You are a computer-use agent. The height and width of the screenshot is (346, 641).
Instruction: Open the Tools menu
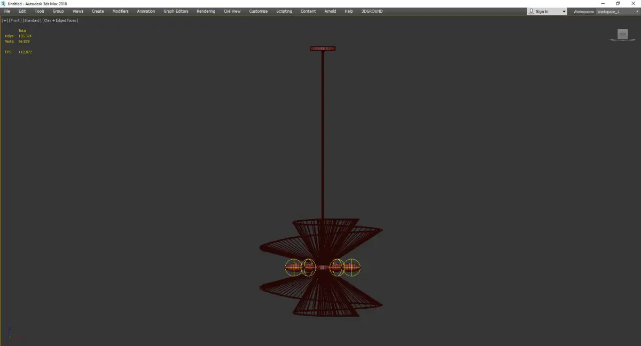pyautogui.click(x=40, y=11)
